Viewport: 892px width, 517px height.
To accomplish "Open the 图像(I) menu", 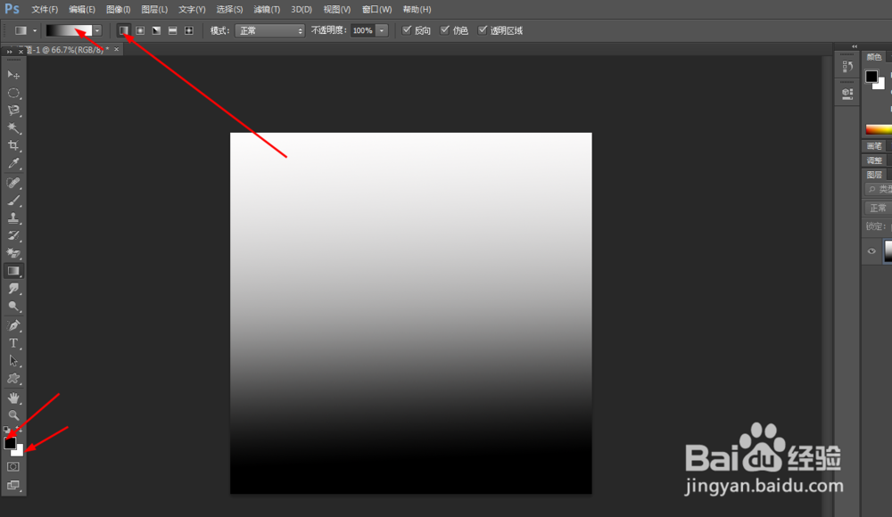I will tap(119, 10).
